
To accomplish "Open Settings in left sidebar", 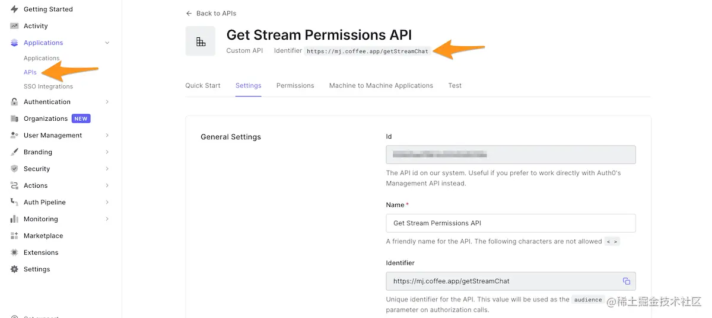I will [37, 269].
